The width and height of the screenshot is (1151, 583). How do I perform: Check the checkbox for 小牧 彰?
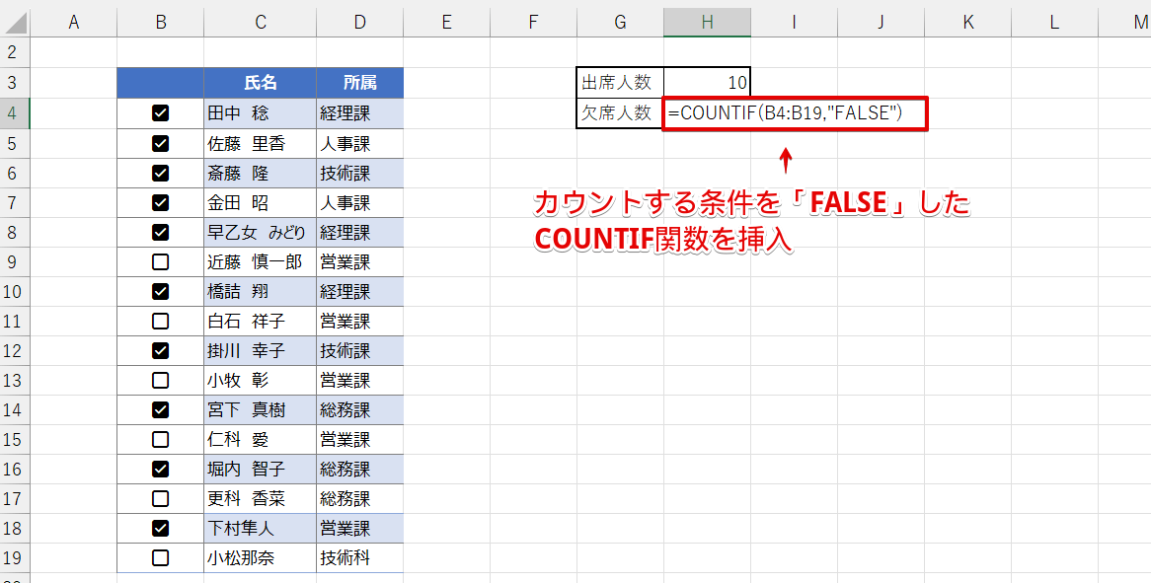(160, 380)
